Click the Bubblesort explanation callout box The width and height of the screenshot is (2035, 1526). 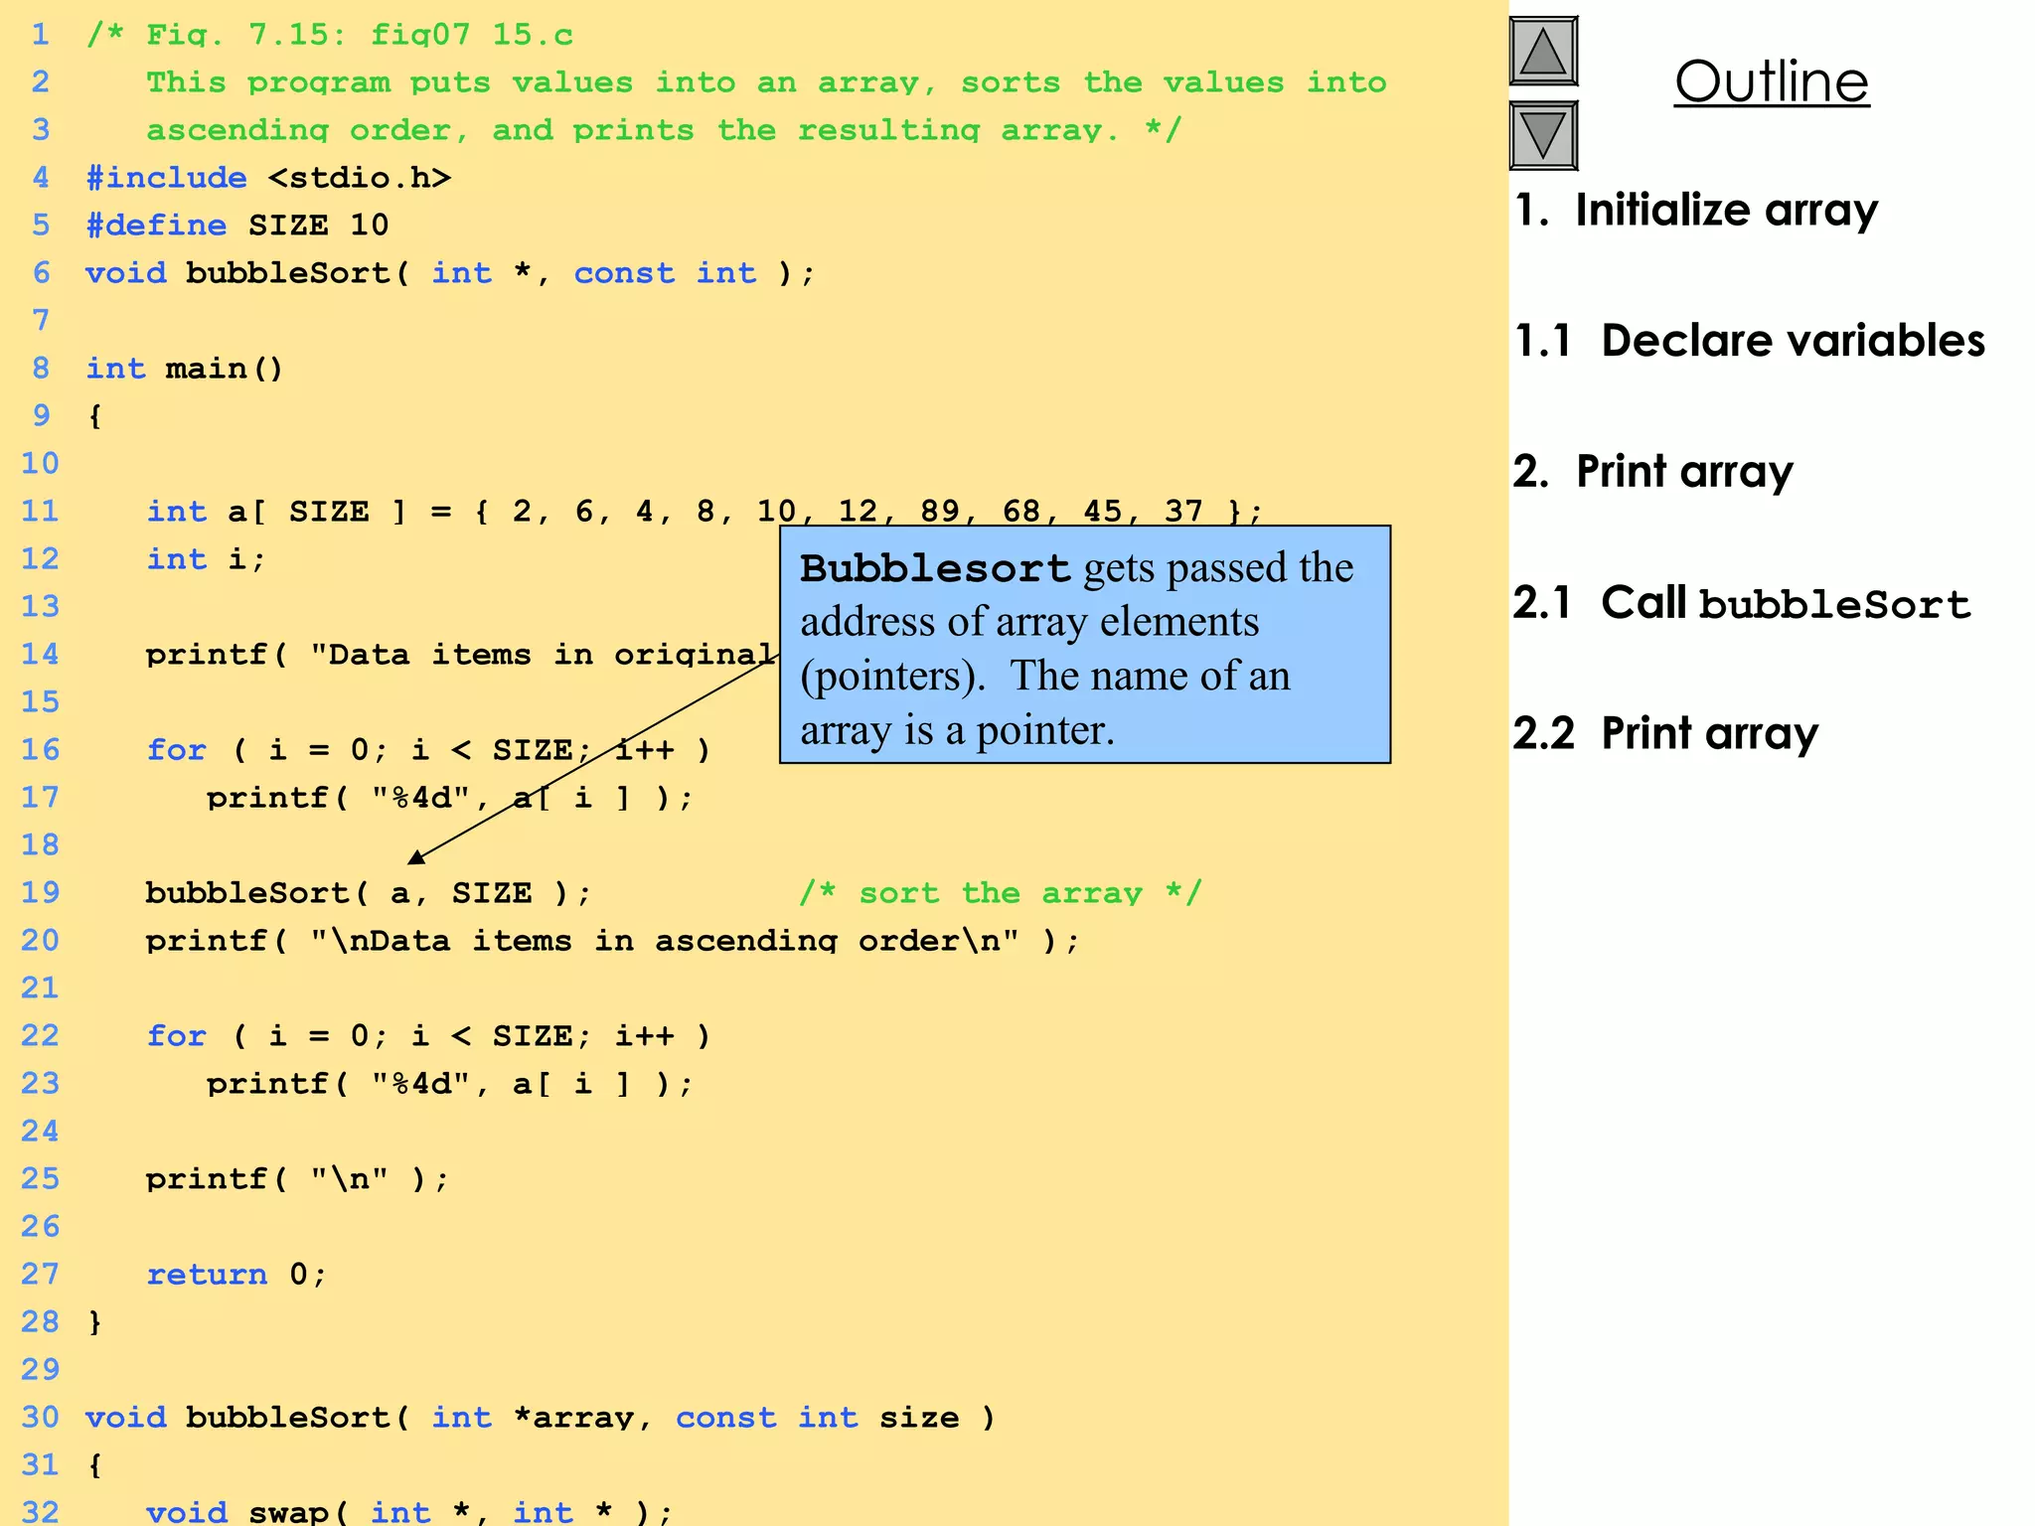point(1085,645)
